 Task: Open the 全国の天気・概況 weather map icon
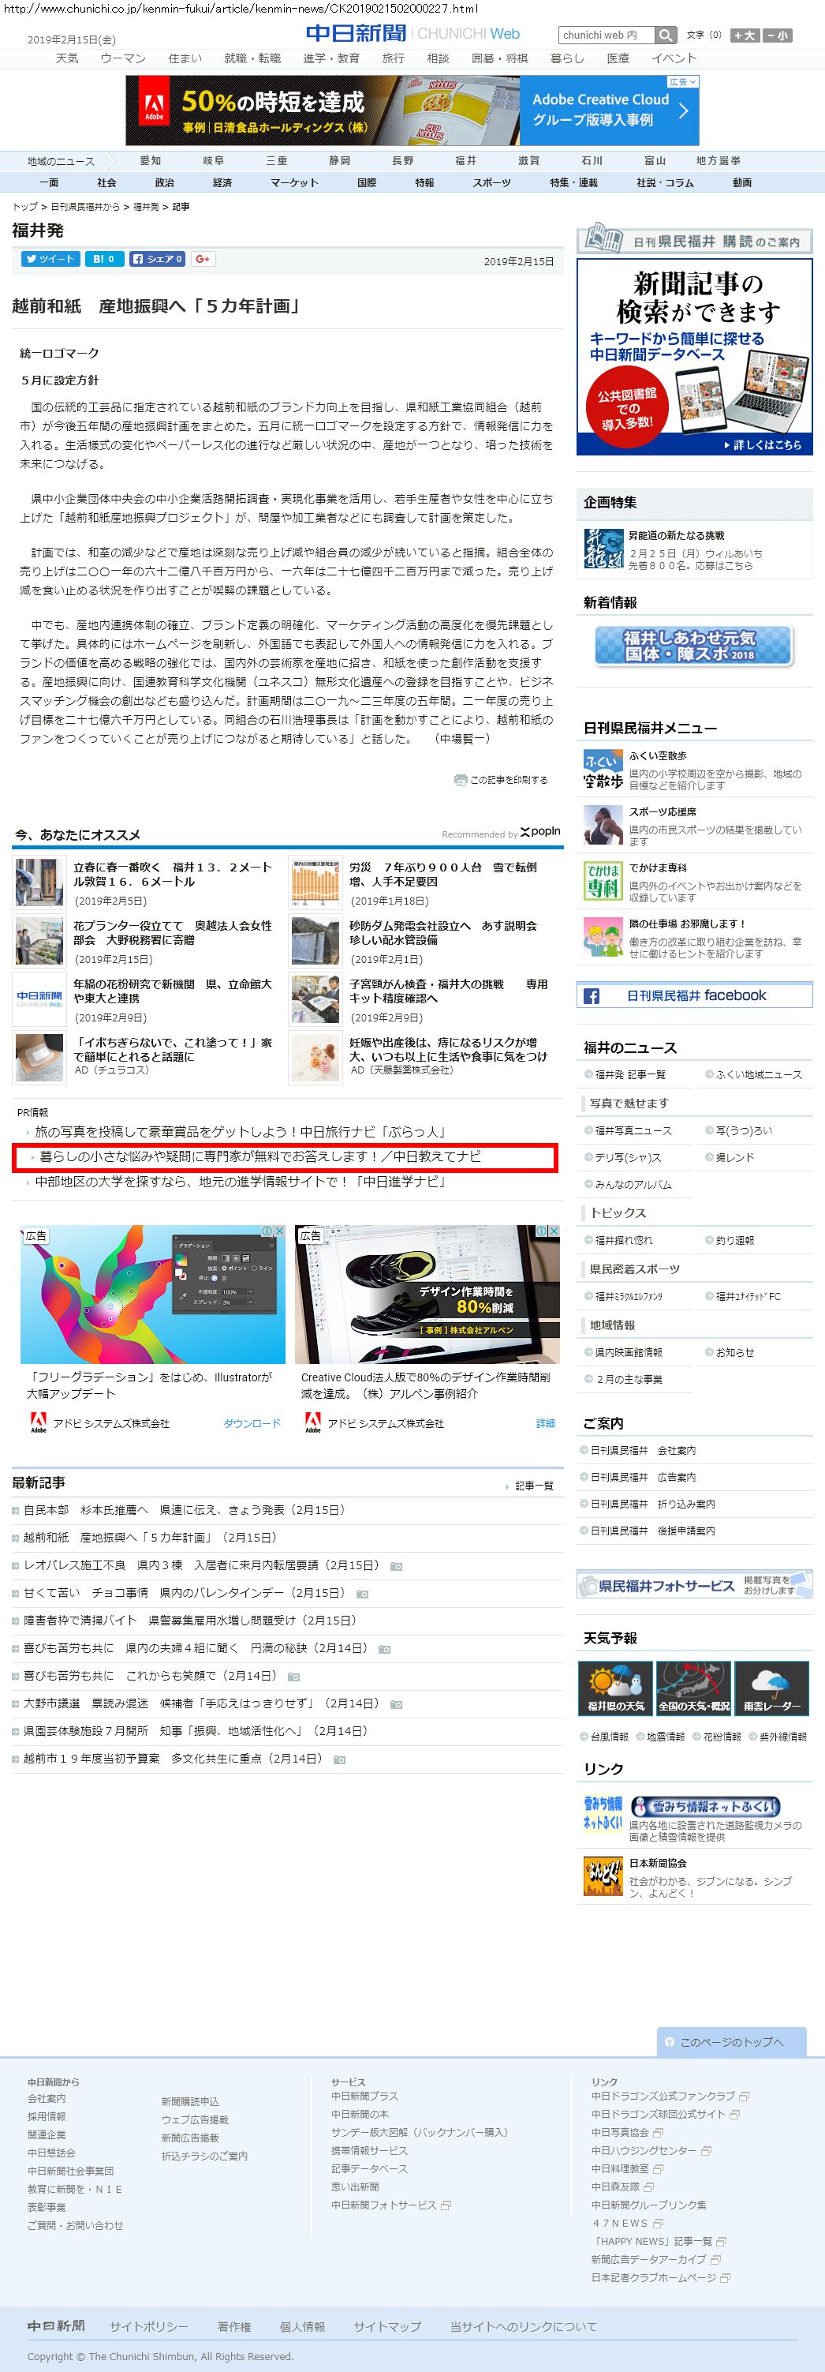point(693,1688)
